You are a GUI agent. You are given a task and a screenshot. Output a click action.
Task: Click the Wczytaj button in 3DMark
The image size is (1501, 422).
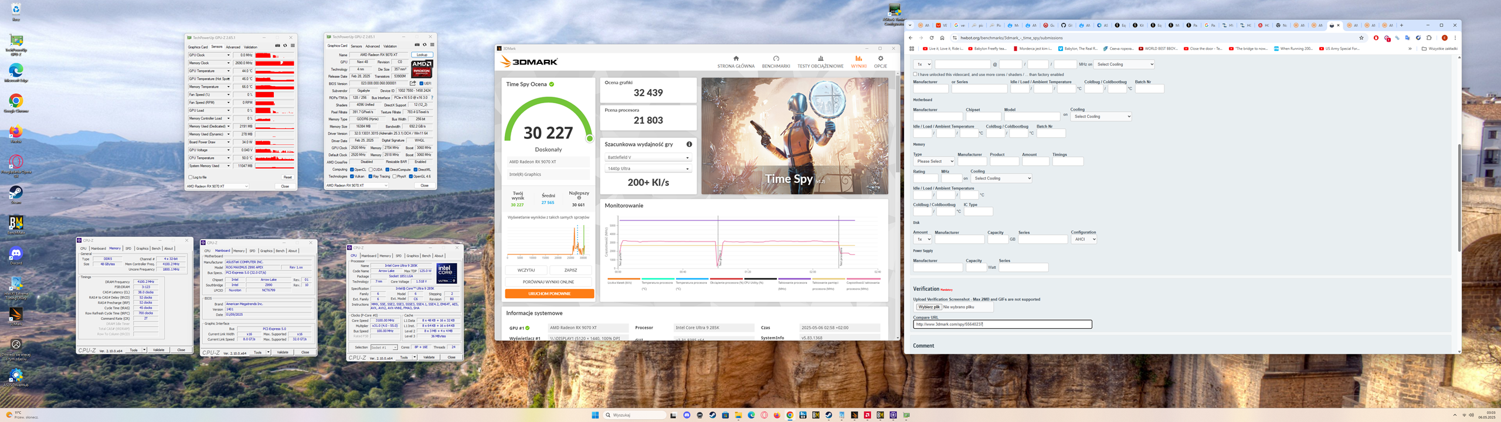tap(526, 270)
